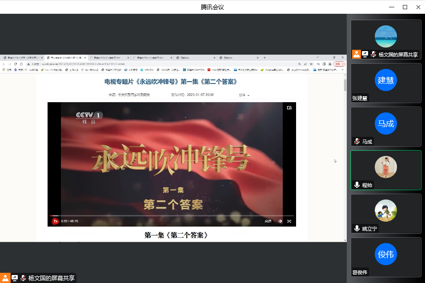Open the picture-in-picture icon atop video

pos(289,108)
